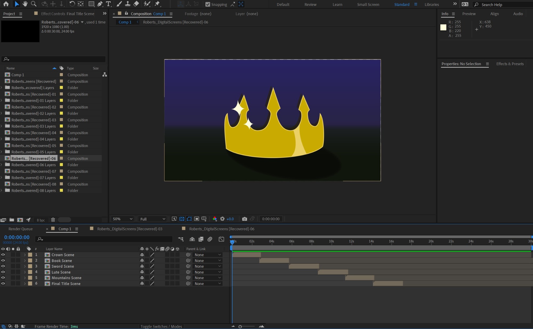Click the timeline zoom slider
Viewport: 533px width, 329px height.
pos(240,327)
